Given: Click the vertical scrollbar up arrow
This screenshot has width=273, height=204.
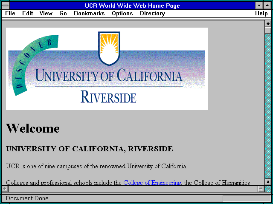Looking at the screenshot, I should pyautogui.click(x=268, y=24).
